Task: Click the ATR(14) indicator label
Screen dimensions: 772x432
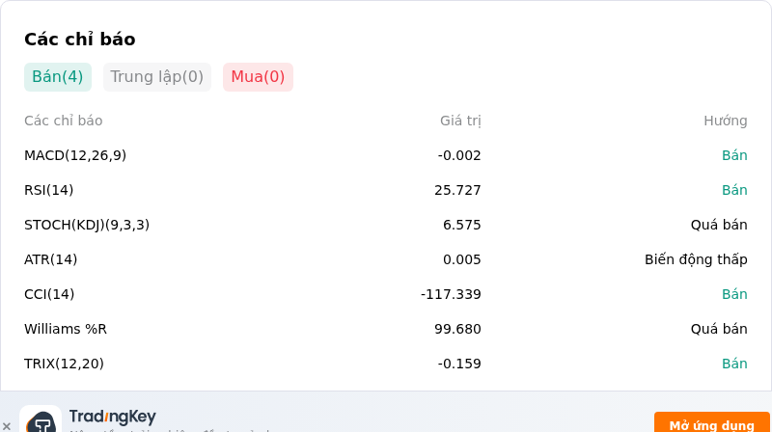Action: click(x=51, y=259)
